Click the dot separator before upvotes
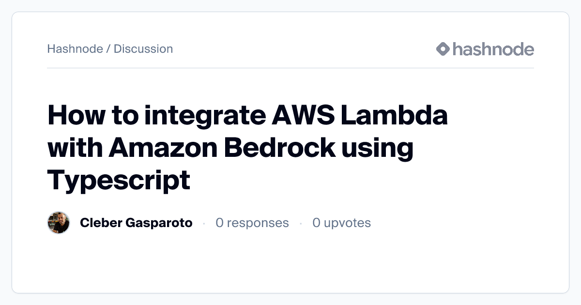This screenshot has width=581, height=305. pos(301,223)
